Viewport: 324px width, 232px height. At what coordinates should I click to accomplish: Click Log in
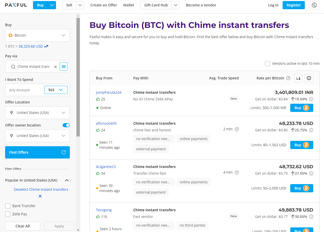[273, 5]
